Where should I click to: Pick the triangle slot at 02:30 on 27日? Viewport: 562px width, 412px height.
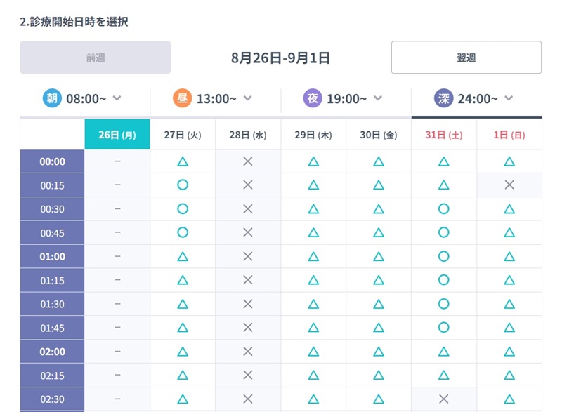pos(183,399)
